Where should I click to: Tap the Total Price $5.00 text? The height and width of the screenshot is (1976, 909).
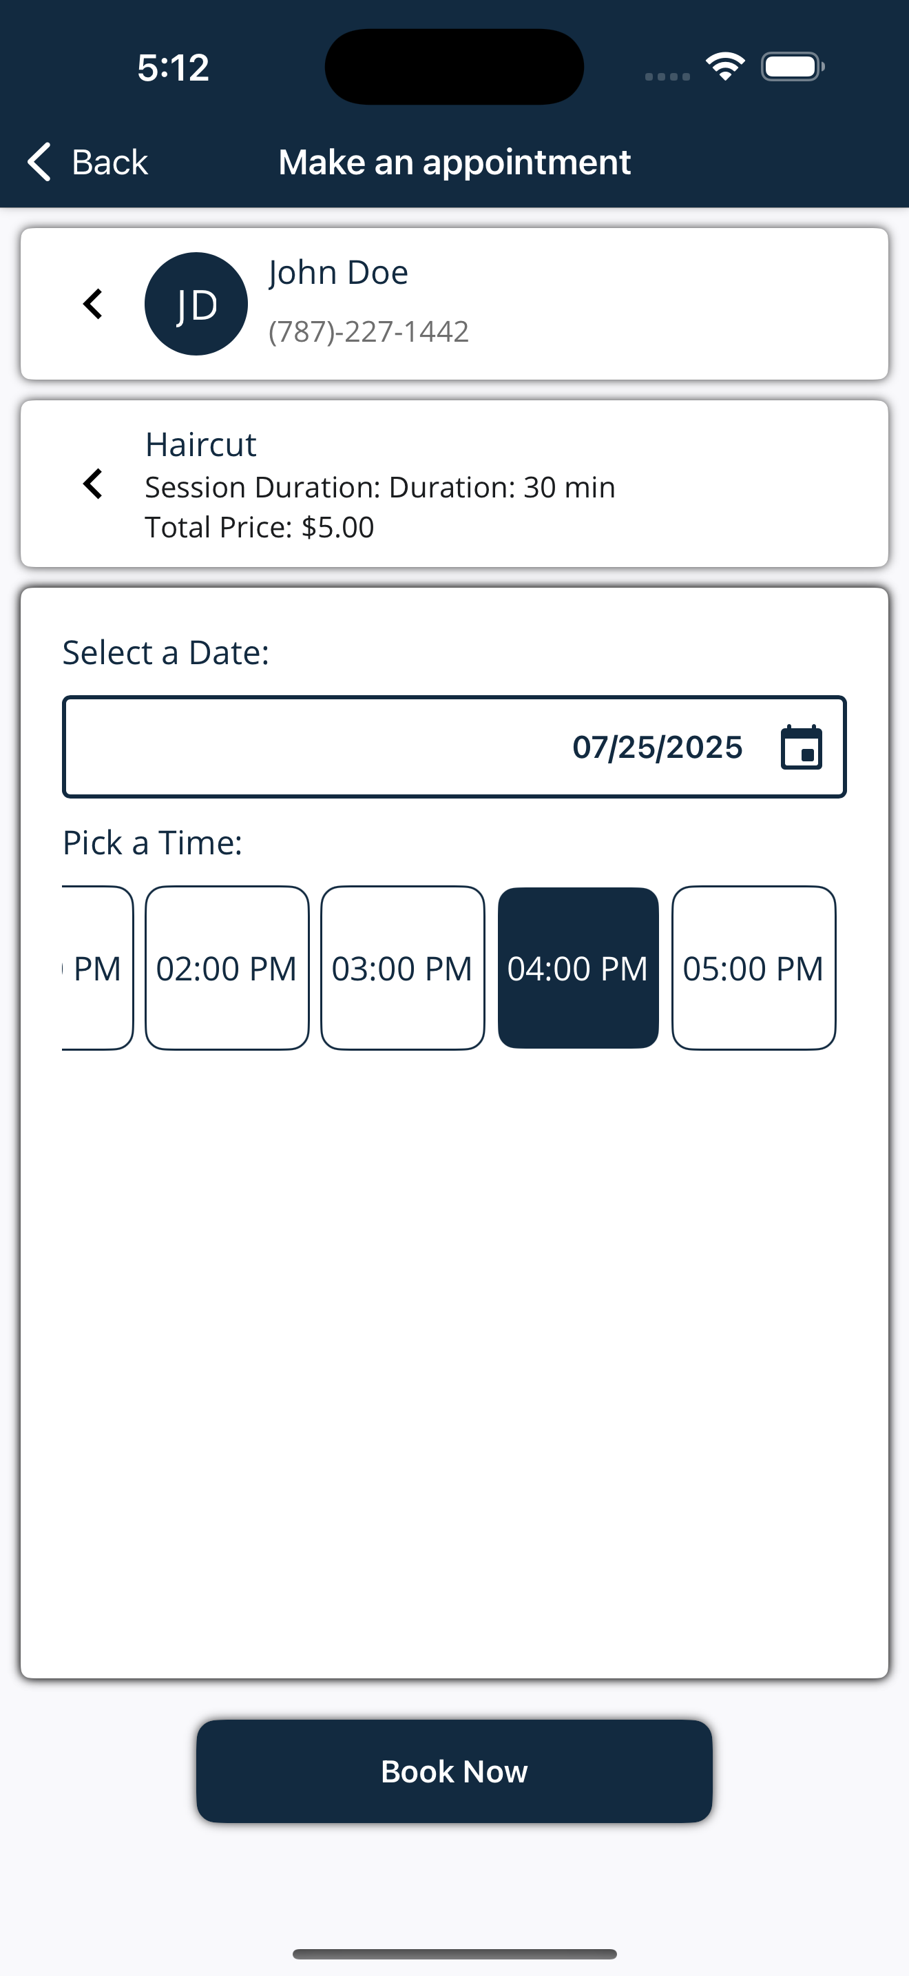pyautogui.click(x=259, y=528)
